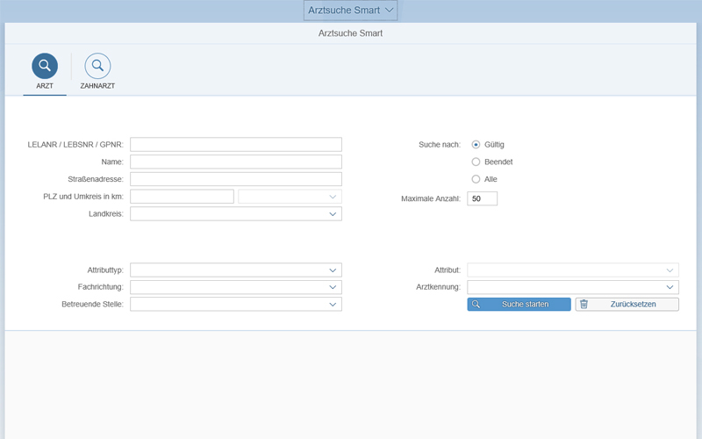This screenshot has height=439, width=702.
Task: Click the trash icon on Zurücksetzen
Action: (x=584, y=304)
